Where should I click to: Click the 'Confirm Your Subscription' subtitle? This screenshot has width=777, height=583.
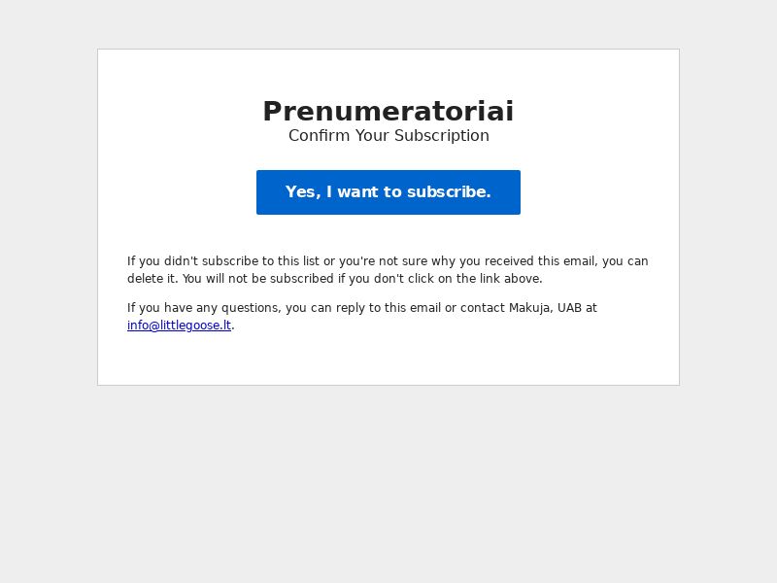point(388,135)
